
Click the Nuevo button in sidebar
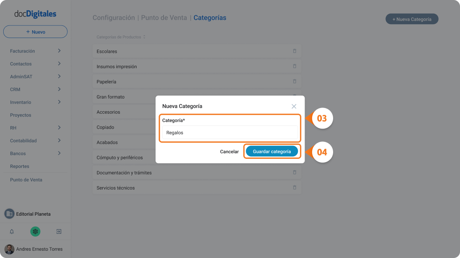coord(35,32)
